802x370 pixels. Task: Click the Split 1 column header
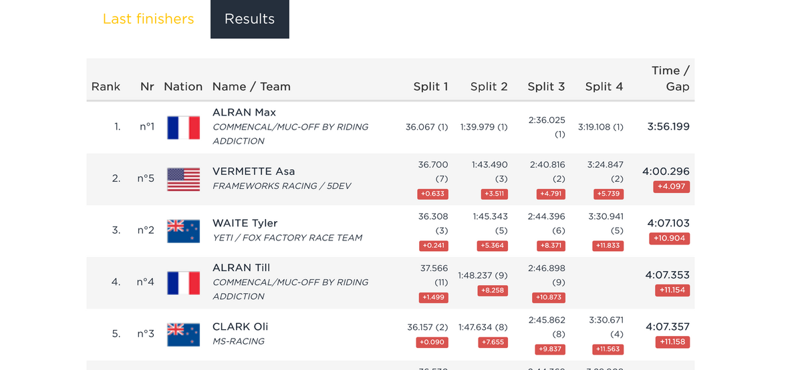(x=430, y=86)
